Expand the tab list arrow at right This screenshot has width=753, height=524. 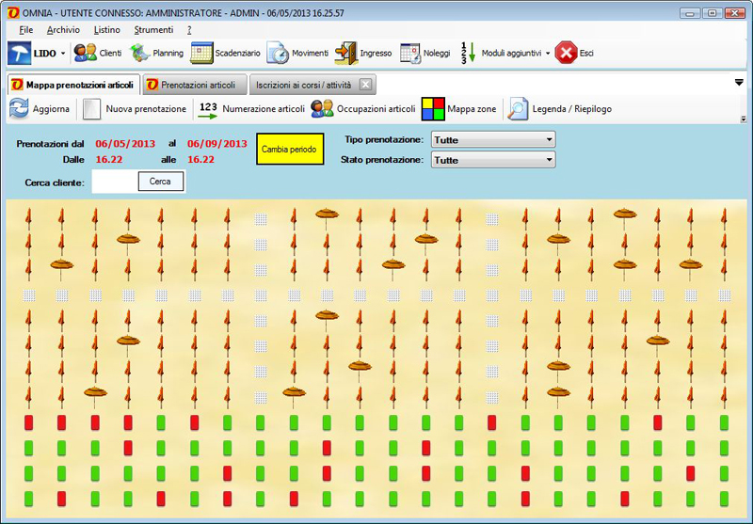click(739, 83)
